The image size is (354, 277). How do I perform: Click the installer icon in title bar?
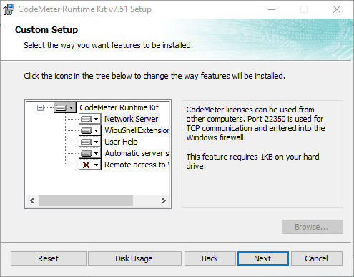pyautogui.click(x=9, y=9)
